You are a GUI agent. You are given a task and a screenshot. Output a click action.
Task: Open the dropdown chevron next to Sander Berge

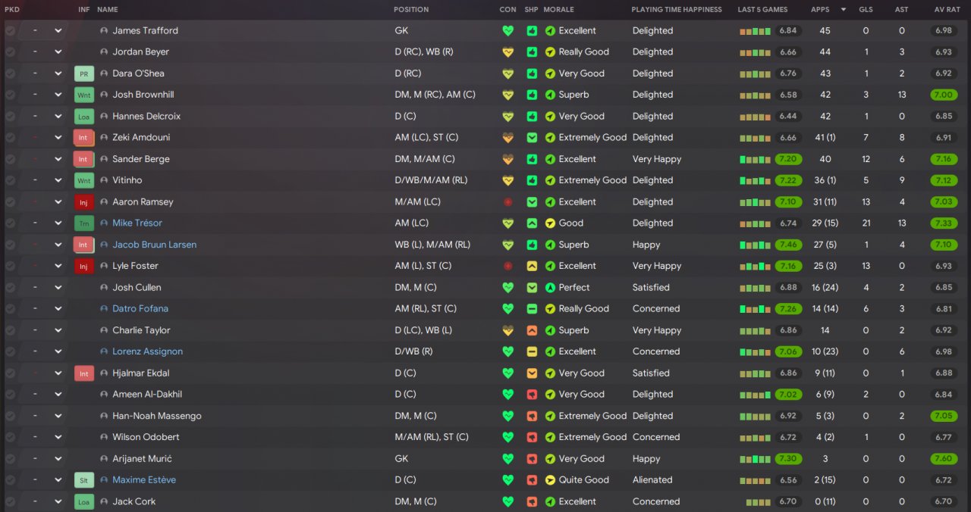click(58, 159)
